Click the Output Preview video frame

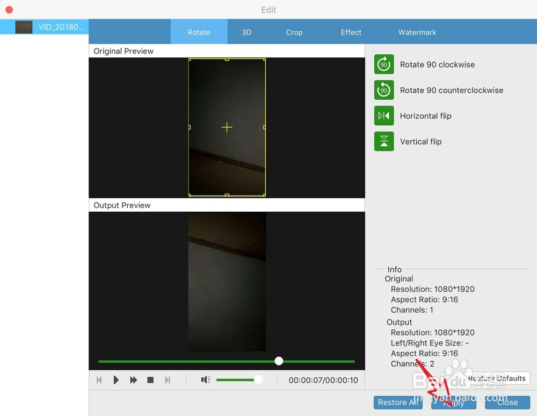(227, 282)
